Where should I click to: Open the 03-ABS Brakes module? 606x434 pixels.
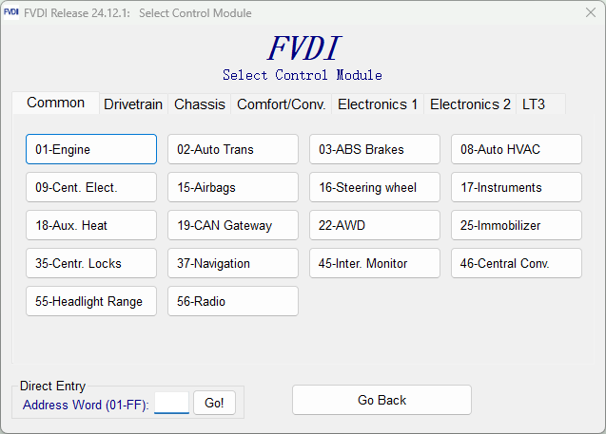click(x=375, y=149)
